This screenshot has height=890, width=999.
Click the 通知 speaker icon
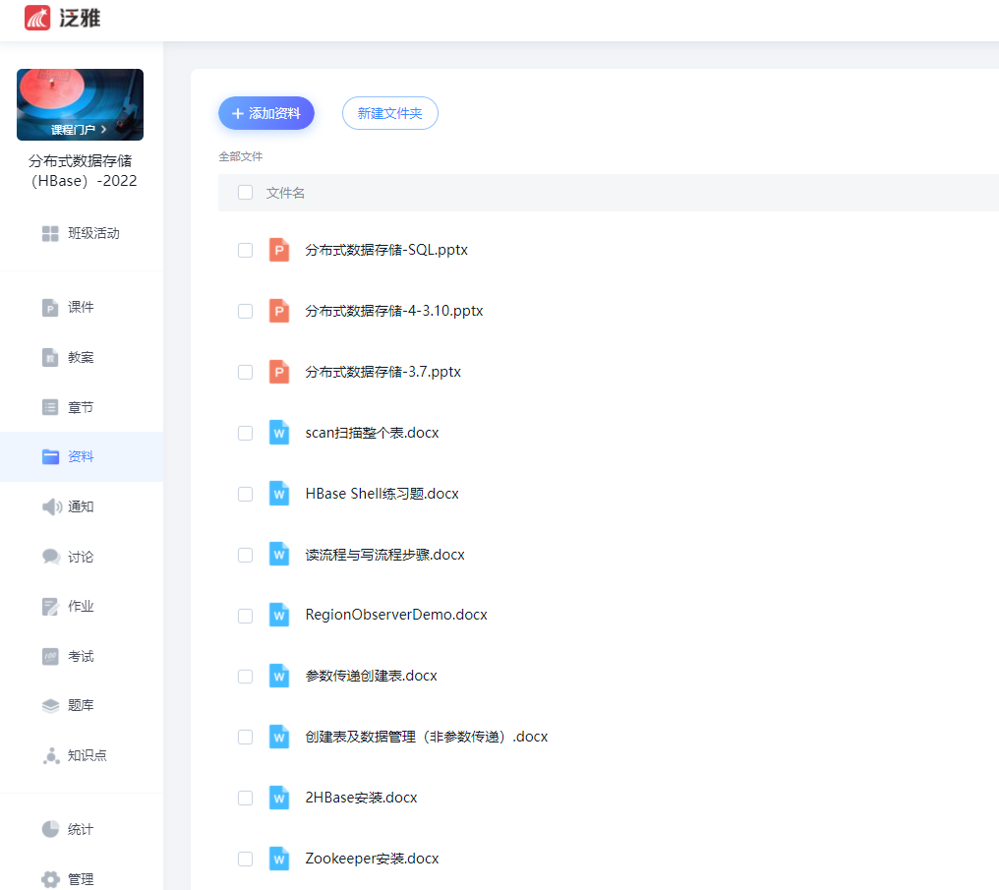pyautogui.click(x=51, y=507)
